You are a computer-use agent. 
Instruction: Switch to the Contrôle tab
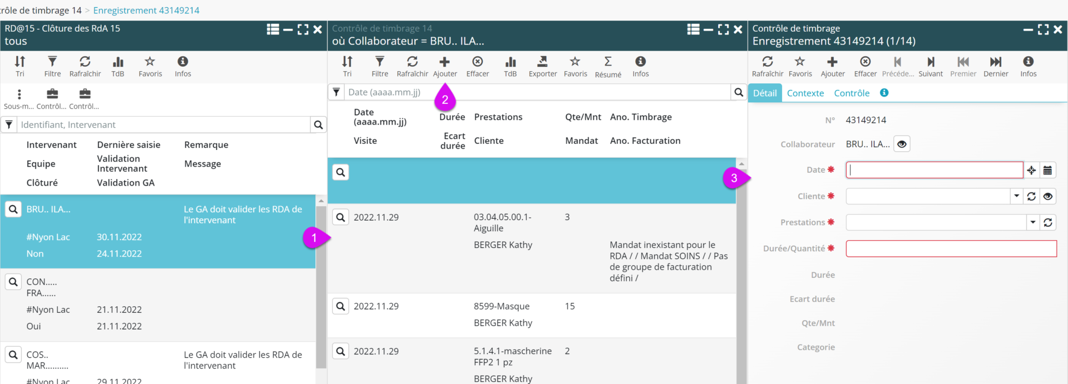[x=851, y=93]
